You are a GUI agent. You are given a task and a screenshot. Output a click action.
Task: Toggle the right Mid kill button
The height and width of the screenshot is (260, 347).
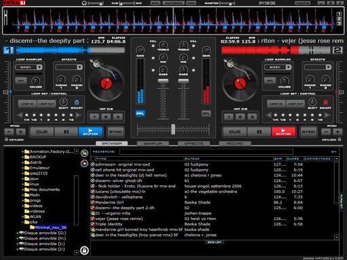tap(194, 58)
